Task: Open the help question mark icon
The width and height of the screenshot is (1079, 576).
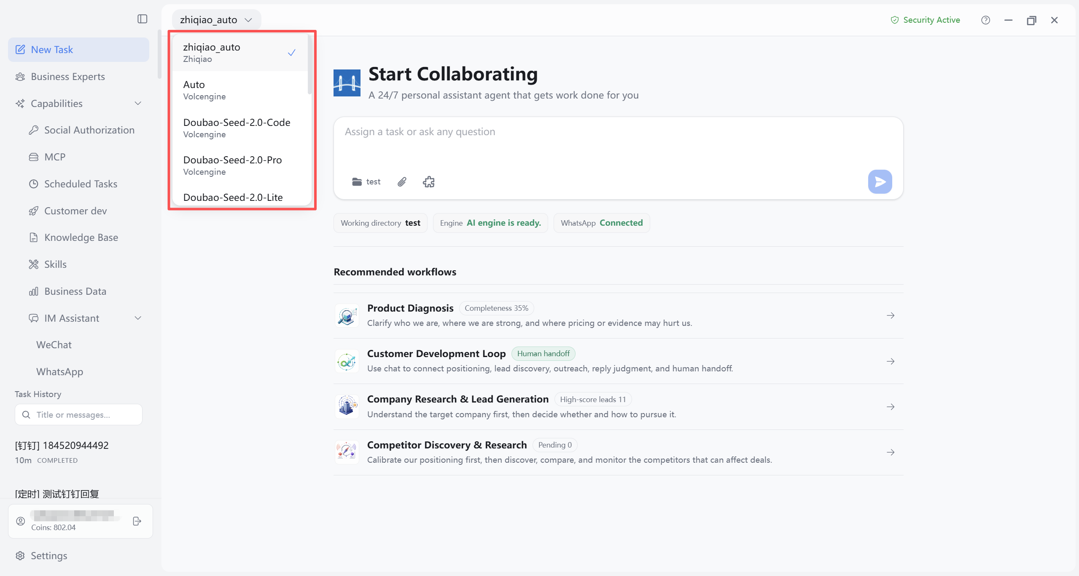Action: 985,20
